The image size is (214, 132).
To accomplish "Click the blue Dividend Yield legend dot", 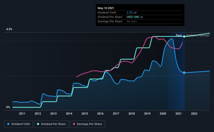I will click(x=8, y=124).
